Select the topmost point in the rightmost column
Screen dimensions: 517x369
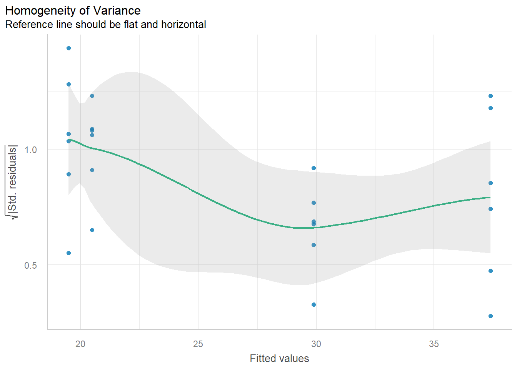click(490, 96)
